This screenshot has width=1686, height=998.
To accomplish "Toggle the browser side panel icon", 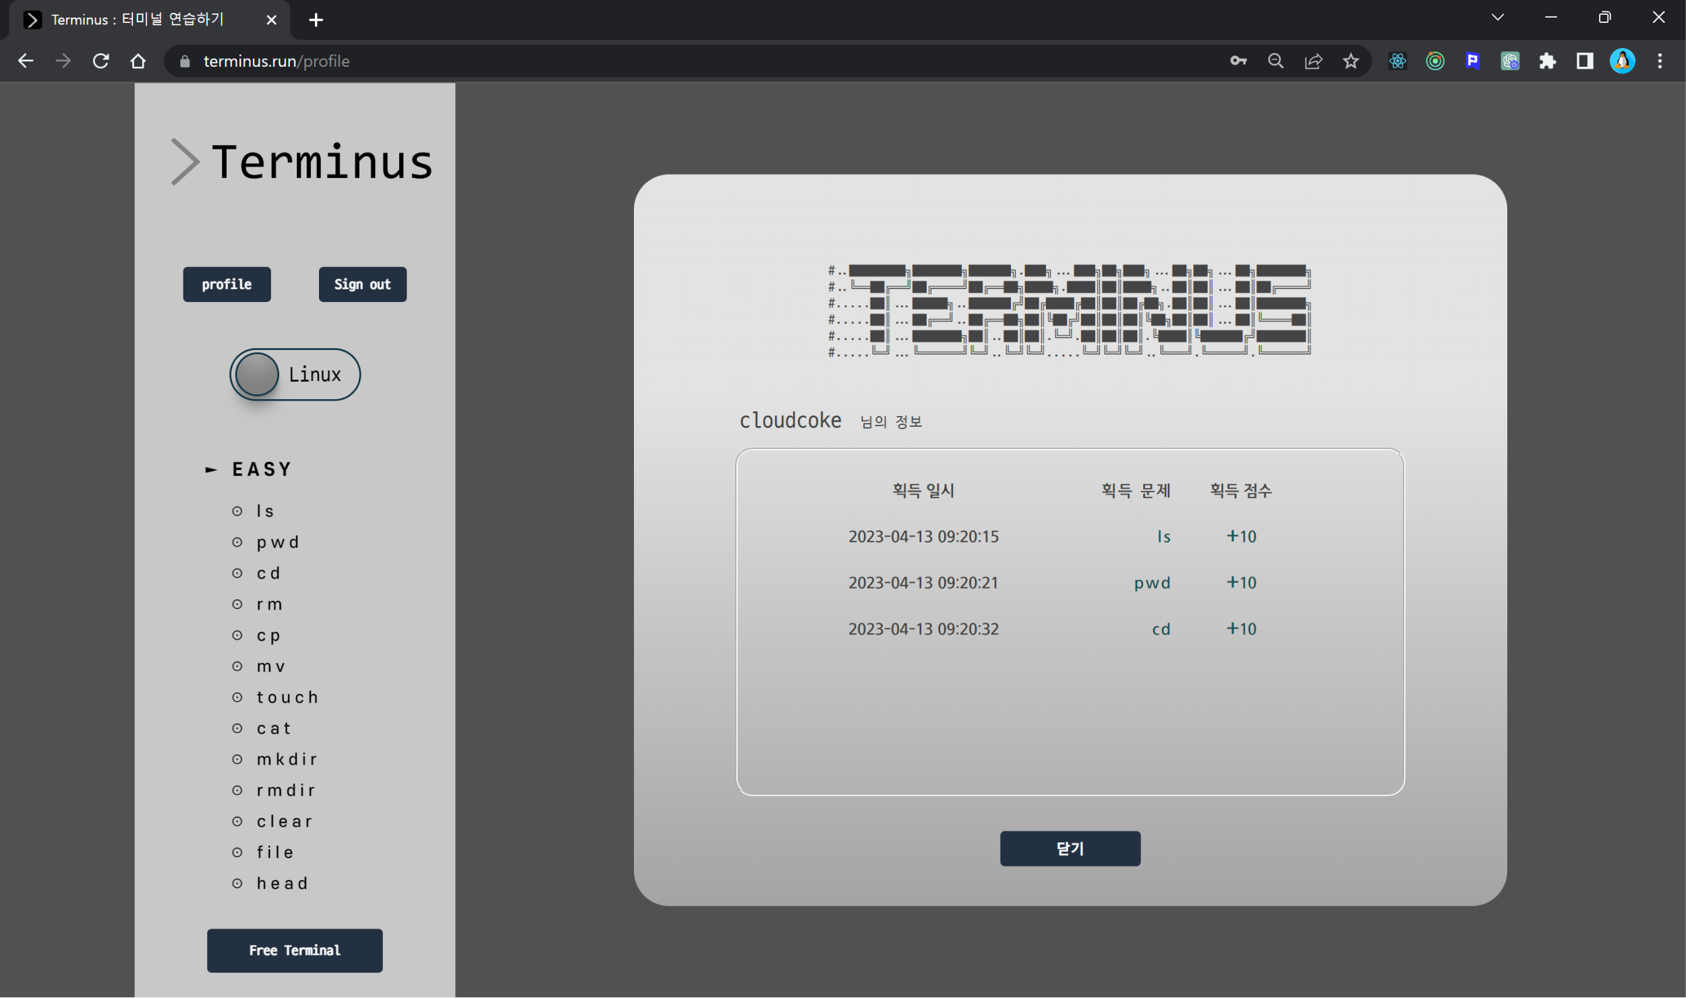I will pyautogui.click(x=1585, y=61).
